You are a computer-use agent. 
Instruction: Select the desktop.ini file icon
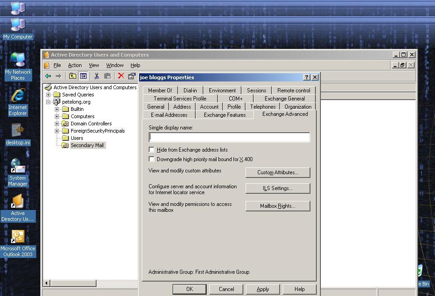(x=18, y=134)
